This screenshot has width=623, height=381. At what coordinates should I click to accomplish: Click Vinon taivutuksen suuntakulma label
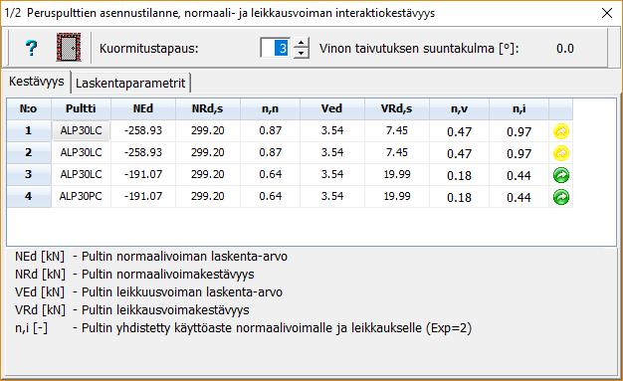click(x=419, y=49)
